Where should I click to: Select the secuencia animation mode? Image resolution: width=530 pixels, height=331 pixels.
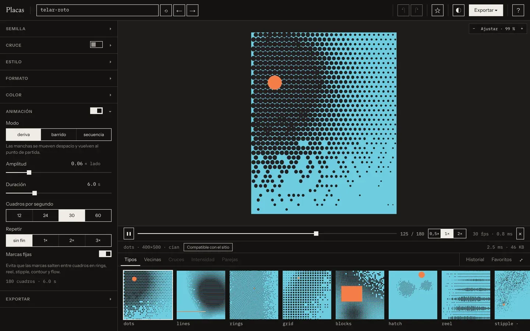coord(94,135)
